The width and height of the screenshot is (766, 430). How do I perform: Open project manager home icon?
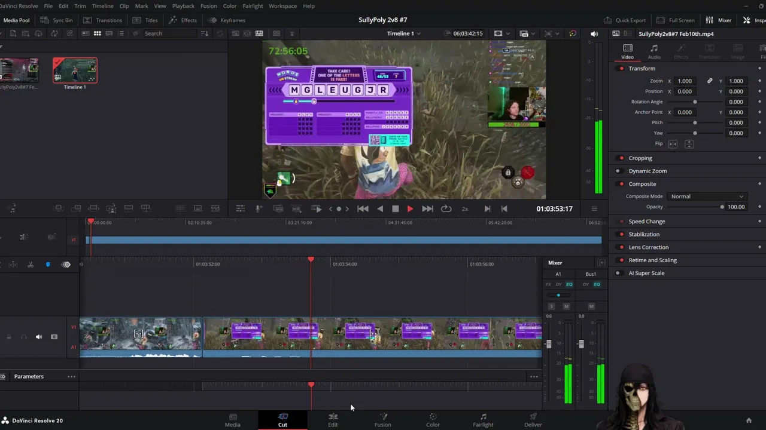[749, 420]
